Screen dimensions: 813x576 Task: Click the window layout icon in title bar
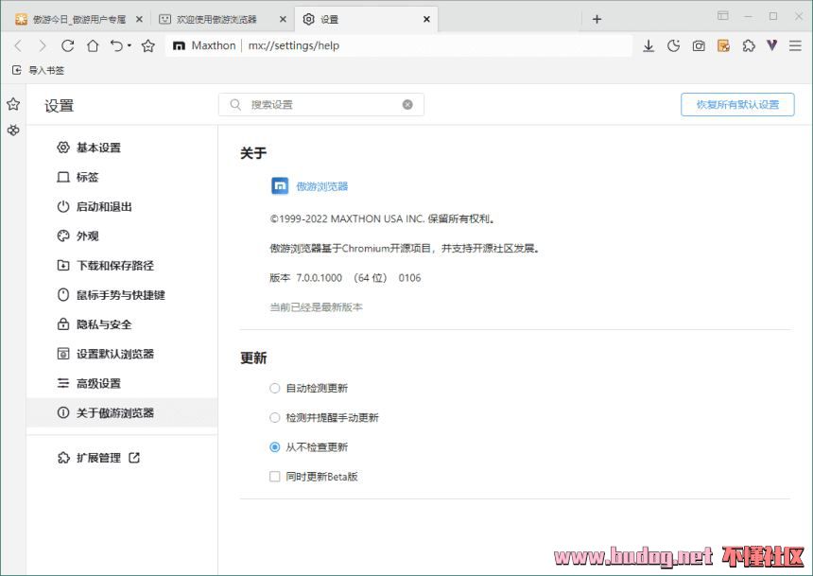[723, 16]
